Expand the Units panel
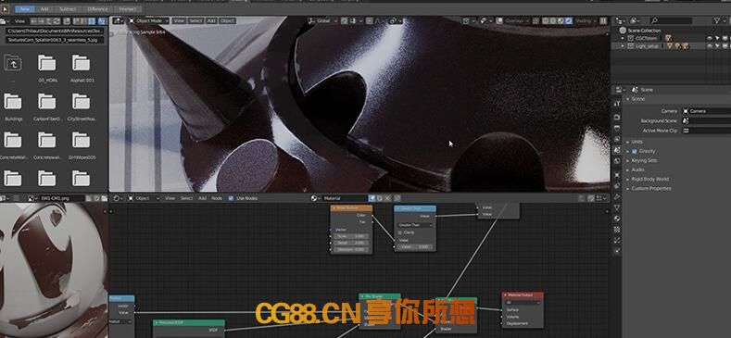 coord(636,142)
